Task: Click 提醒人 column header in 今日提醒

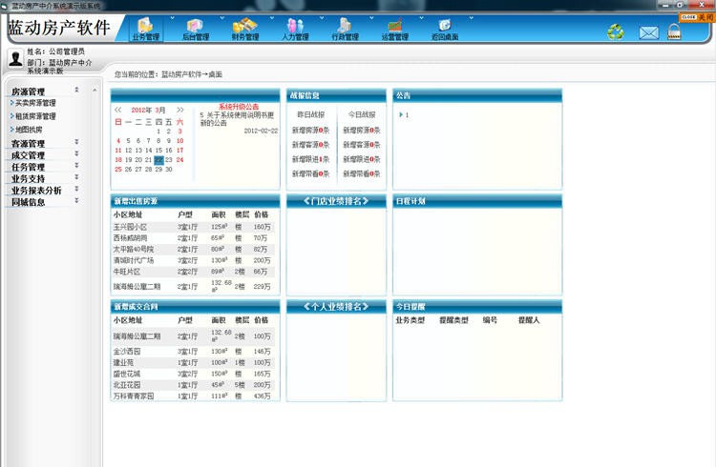Action: tap(529, 320)
